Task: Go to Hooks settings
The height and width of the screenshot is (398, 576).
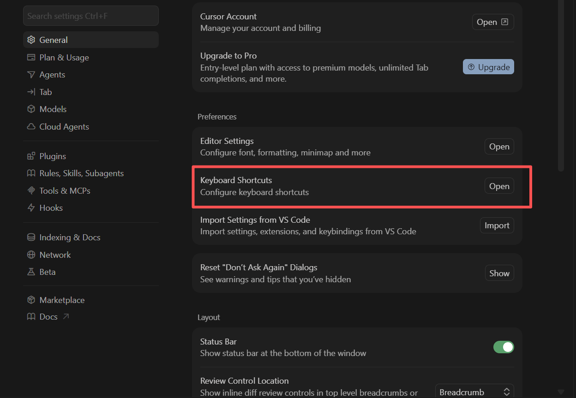Action: (91, 208)
